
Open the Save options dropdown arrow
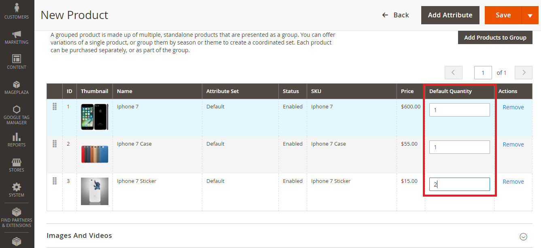(530, 15)
